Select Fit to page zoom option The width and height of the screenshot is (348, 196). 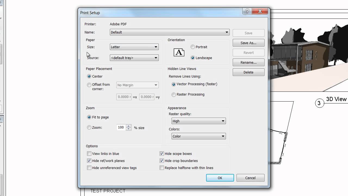point(98,117)
